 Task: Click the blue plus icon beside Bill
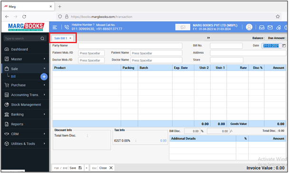(44, 77)
